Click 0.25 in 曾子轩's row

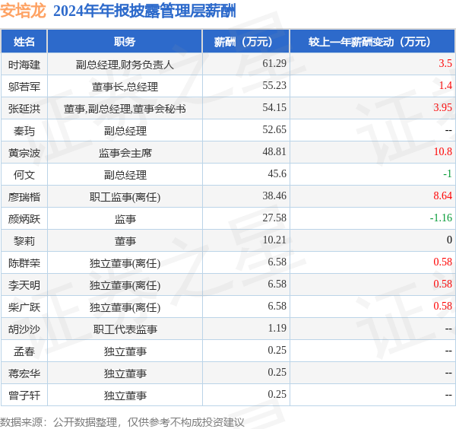click(x=277, y=394)
